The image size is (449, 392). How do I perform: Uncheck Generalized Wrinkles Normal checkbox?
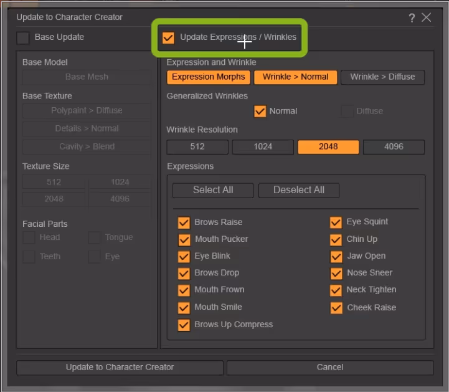click(x=260, y=111)
